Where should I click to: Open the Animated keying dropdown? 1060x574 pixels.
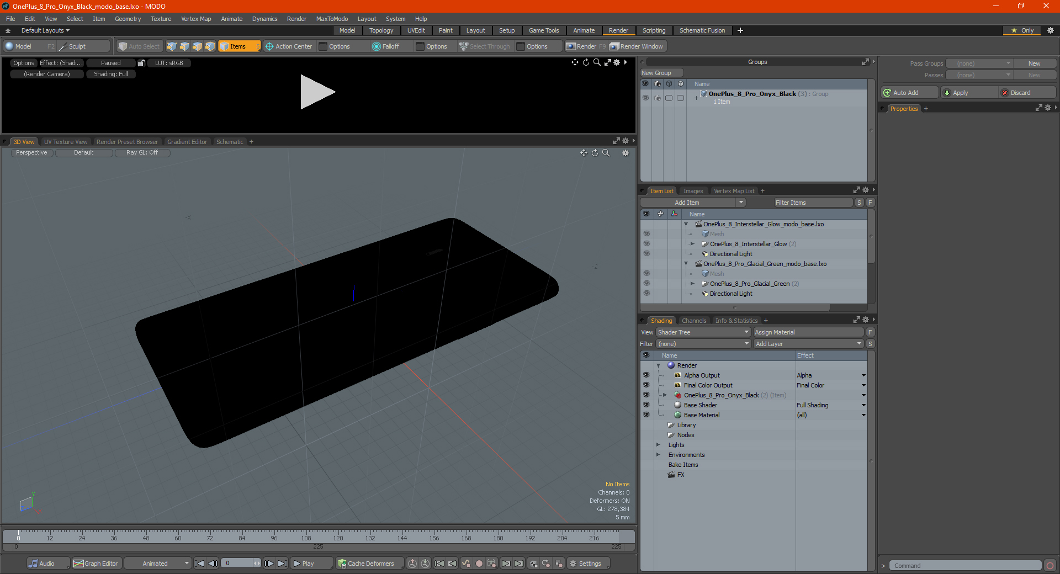(x=158, y=564)
